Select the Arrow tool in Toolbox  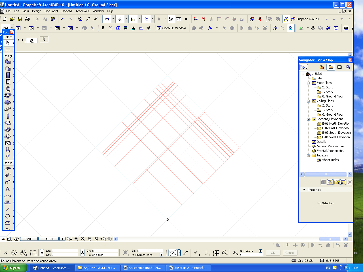coord(8,42)
